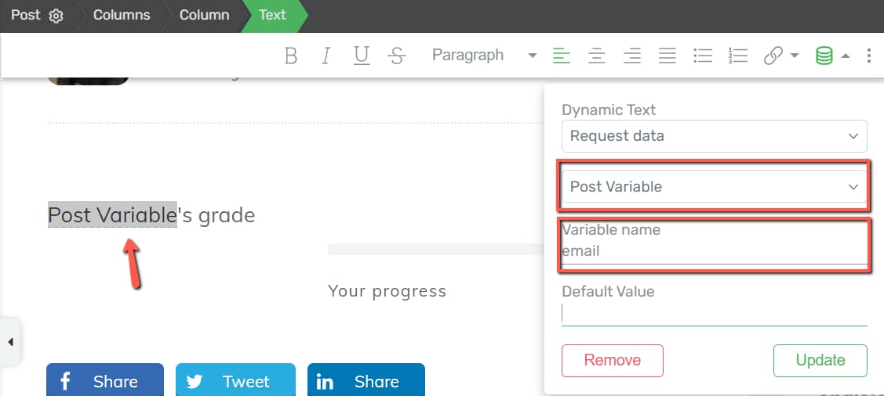Click the Default Value input field
Screen dimensions: 884x396
(714, 313)
